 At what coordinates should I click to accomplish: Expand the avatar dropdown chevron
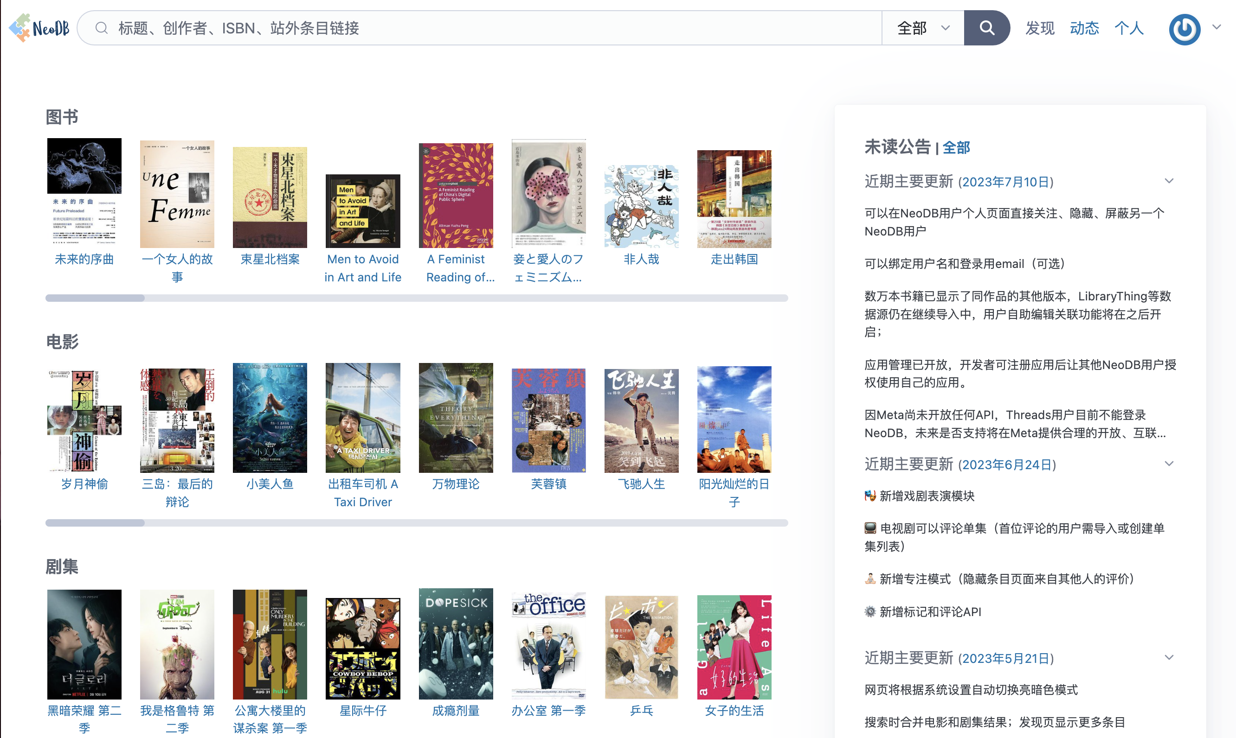[1217, 27]
